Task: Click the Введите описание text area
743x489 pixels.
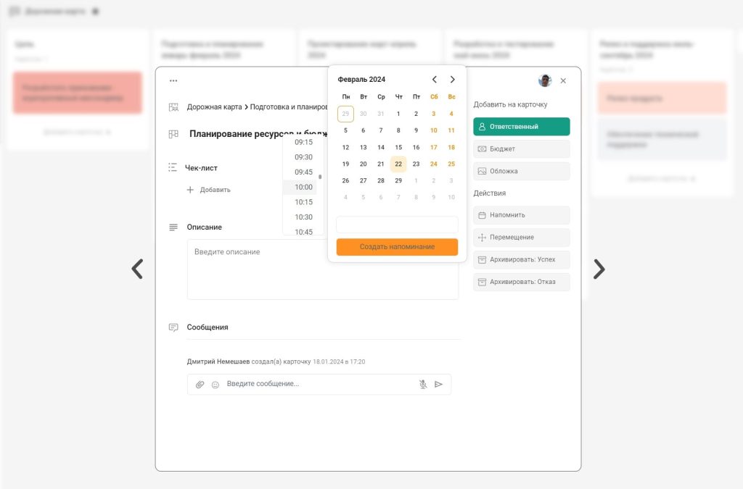Action: pos(322,269)
